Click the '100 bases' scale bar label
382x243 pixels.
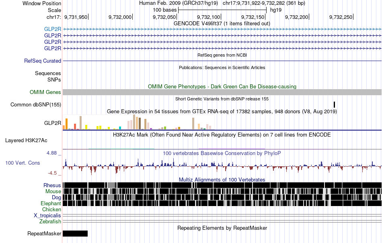[x=165, y=10]
